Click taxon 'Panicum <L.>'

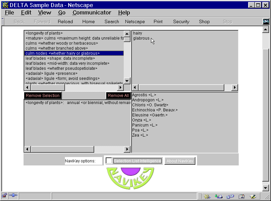pyautogui.click(x=145, y=125)
